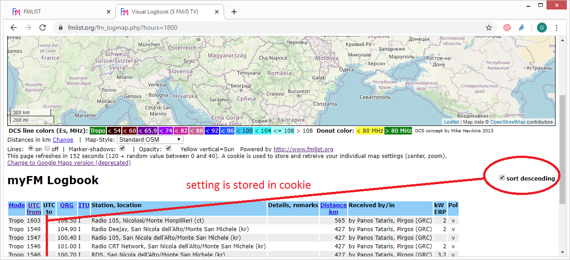The height and width of the screenshot is (260, 570).
Task: Sort table by UTC from column
Action: coord(34,209)
